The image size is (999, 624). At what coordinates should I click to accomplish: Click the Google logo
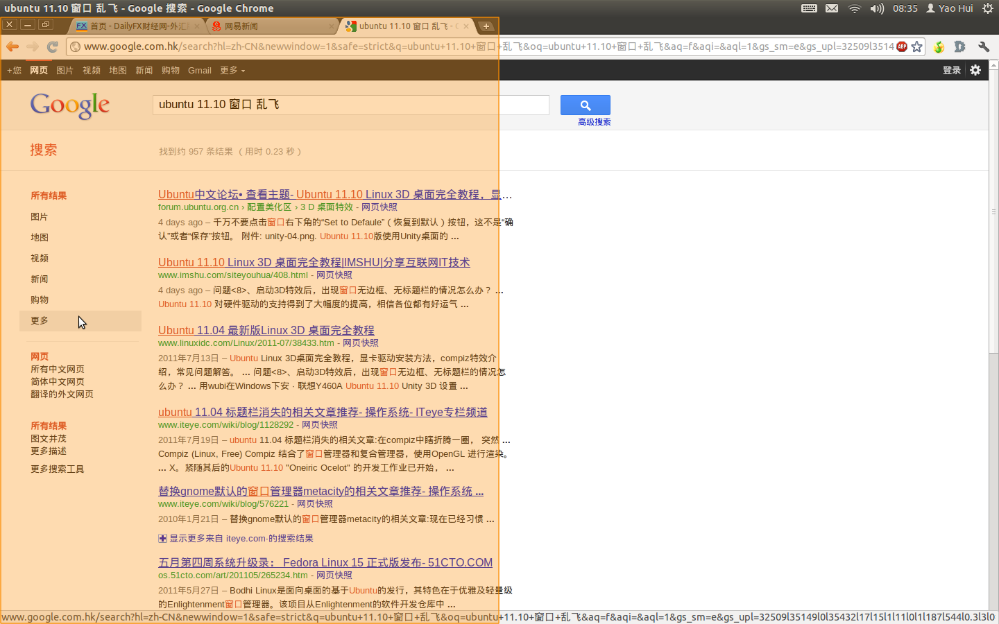coord(70,105)
